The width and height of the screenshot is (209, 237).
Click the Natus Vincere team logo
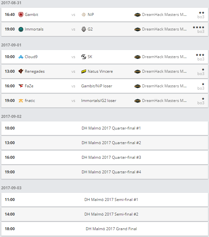[84, 71]
